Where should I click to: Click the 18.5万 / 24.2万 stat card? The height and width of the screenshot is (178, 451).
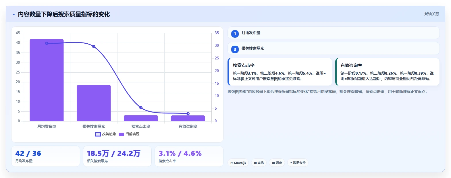117,156
